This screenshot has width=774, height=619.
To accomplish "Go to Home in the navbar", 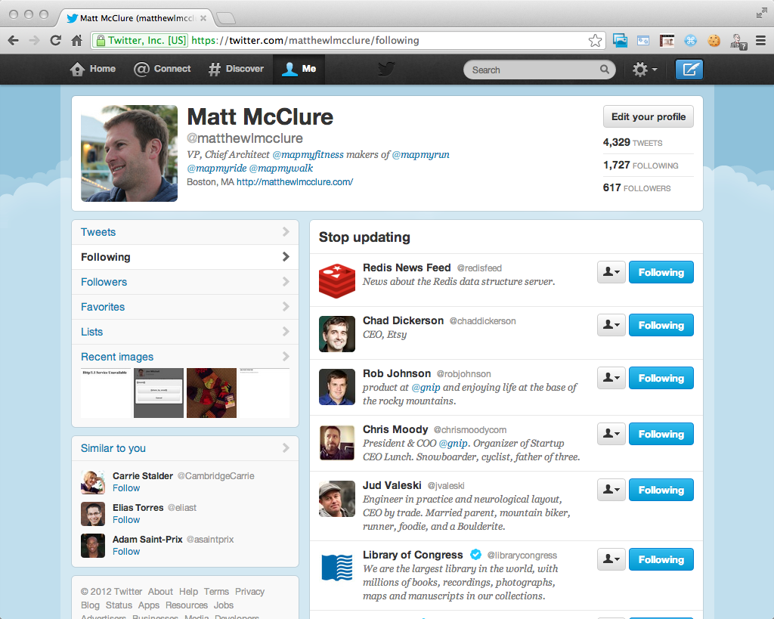I will tap(93, 69).
